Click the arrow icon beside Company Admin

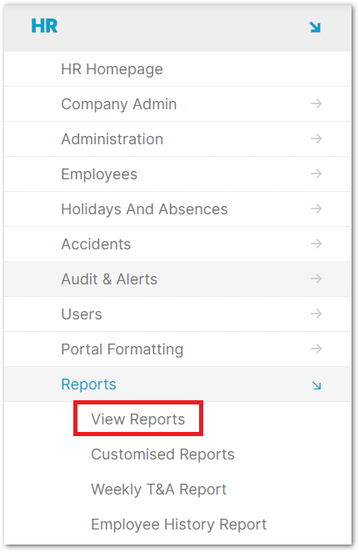point(316,103)
